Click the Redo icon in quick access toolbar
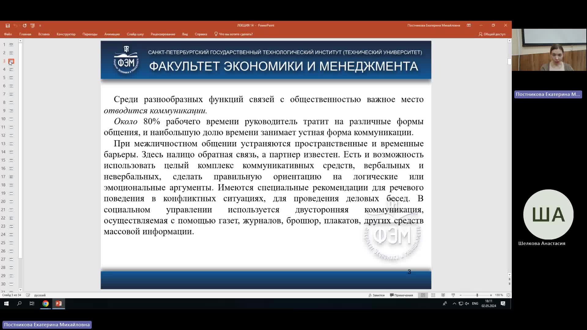 (x=24, y=26)
